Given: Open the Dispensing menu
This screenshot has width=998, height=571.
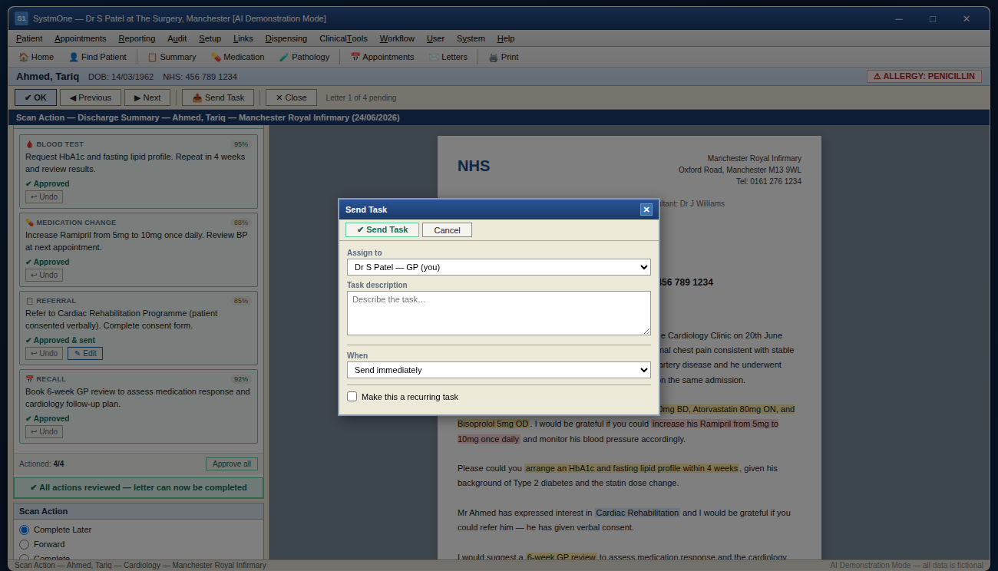Looking at the screenshot, I should [x=286, y=38].
